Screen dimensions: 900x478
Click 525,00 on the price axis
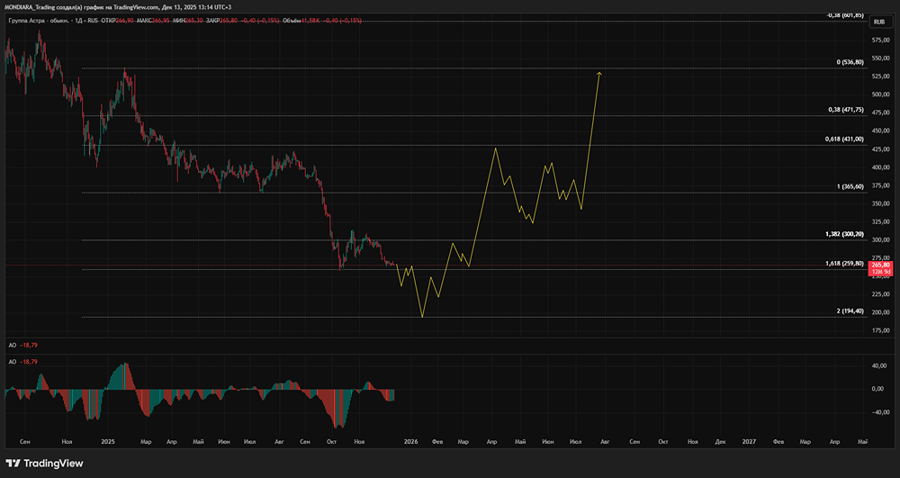click(x=880, y=77)
